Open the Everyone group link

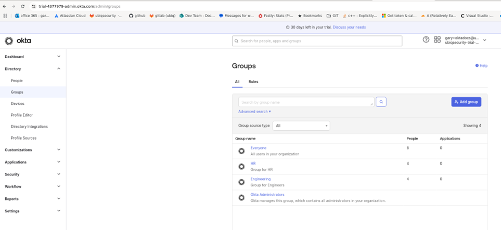pyautogui.click(x=259, y=148)
